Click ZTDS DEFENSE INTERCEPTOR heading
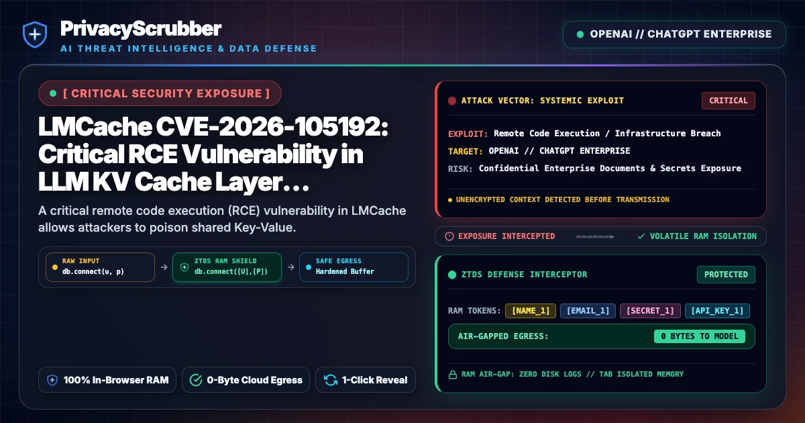Screen dimensions: 805x423 coord(524,275)
